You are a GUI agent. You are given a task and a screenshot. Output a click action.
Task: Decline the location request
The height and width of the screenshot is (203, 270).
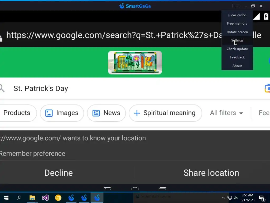[x=59, y=173]
